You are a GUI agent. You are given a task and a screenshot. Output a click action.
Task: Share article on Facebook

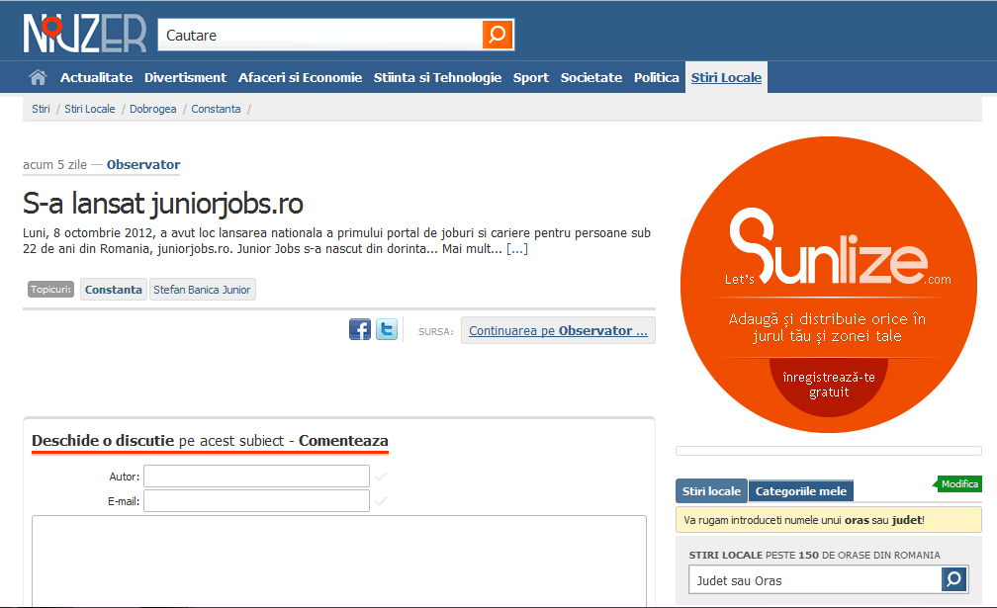pos(360,330)
